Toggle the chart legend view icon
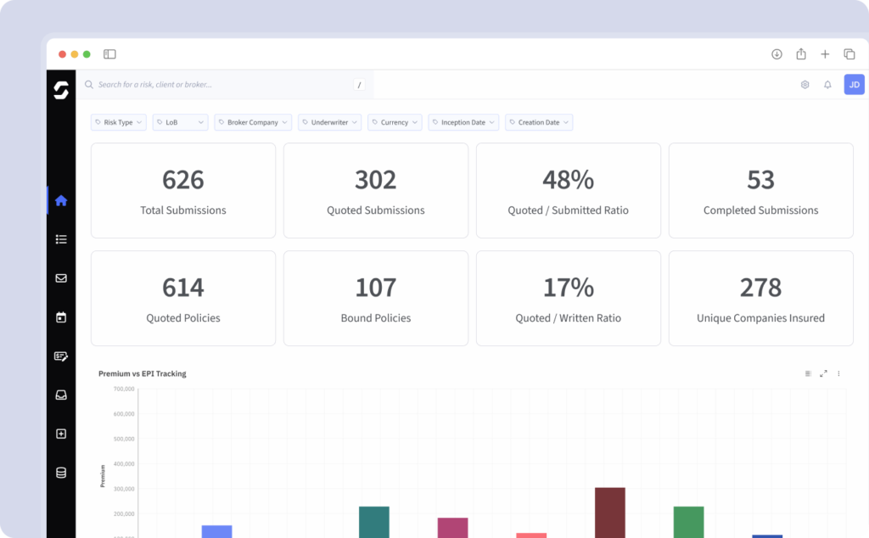The width and height of the screenshot is (869, 538). coord(808,373)
